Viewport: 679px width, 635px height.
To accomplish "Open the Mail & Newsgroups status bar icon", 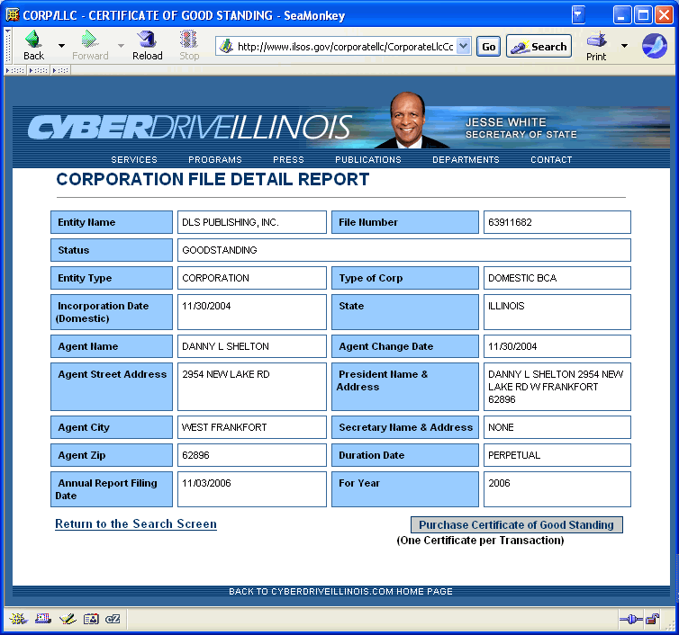I will (x=43, y=619).
